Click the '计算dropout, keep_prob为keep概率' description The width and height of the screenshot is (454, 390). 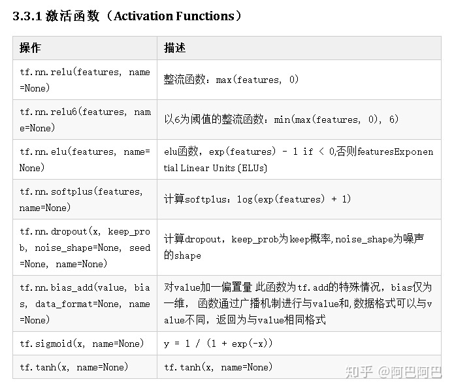[299, 247]
